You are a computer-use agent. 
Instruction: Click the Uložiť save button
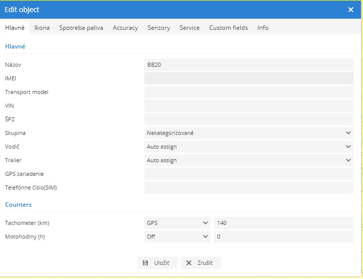pos(158,263)
